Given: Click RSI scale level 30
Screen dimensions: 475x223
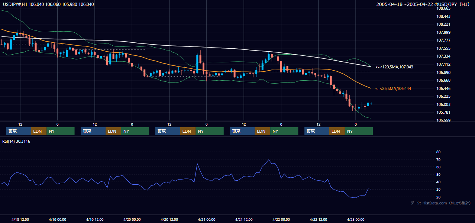Looking at the screenshot, I should click(x=438, y=189).
